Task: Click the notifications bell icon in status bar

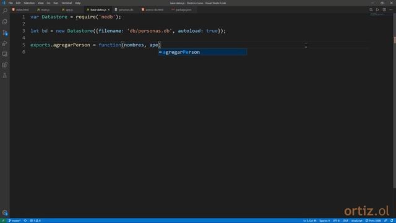Action: 392,221
